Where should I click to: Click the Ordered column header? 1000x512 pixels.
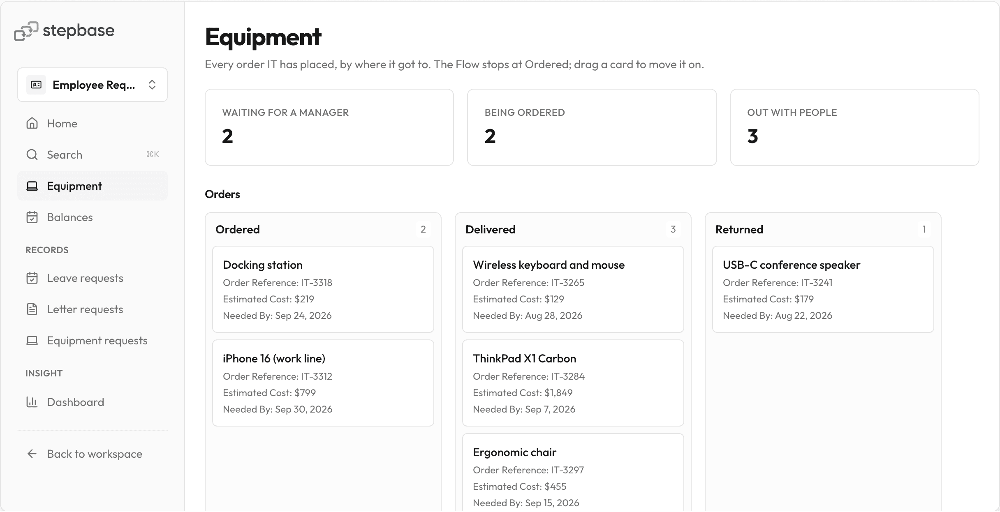[x=238, y=229]
